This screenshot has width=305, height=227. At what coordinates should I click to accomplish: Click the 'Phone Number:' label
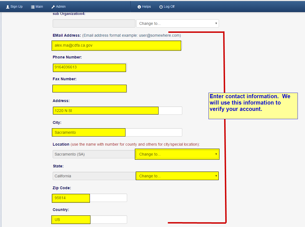click(x=67, y=57)
